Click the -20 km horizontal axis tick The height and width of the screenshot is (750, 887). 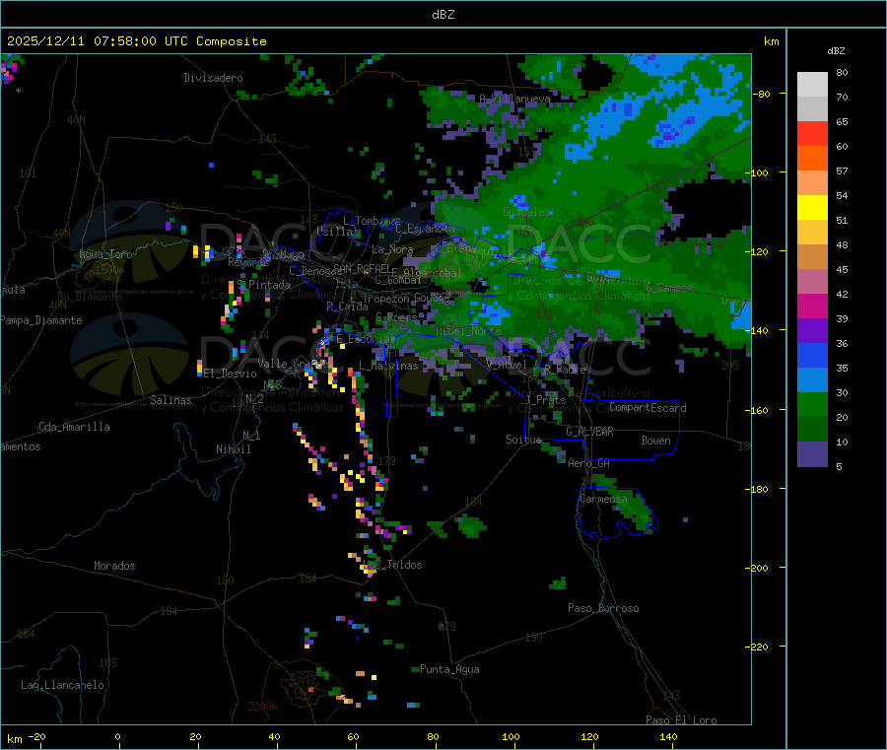36,737
